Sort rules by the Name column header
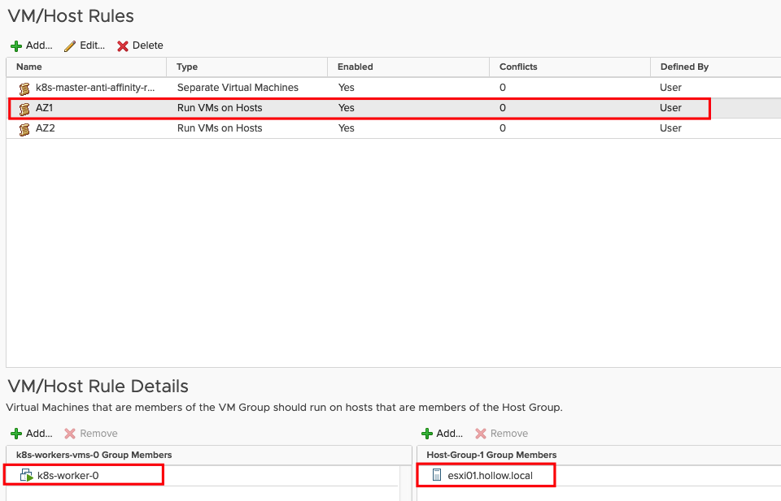Screen dimensions: 781x501 (29, 67)
